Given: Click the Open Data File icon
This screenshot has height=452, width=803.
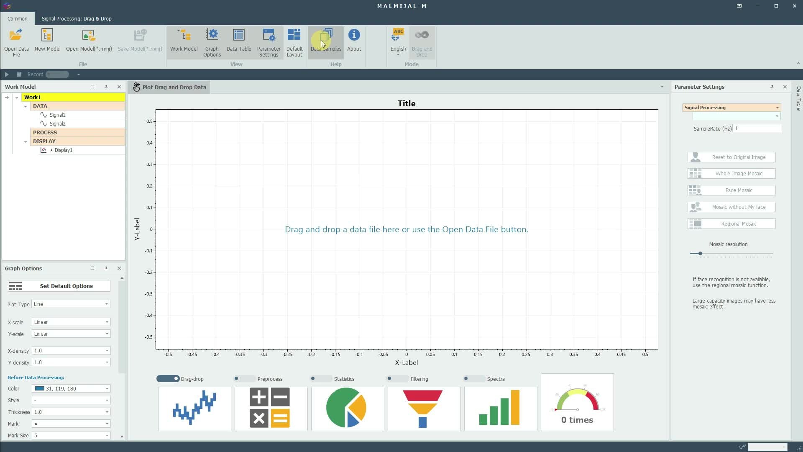Looking at the screenshot, I should pos(16,36).
